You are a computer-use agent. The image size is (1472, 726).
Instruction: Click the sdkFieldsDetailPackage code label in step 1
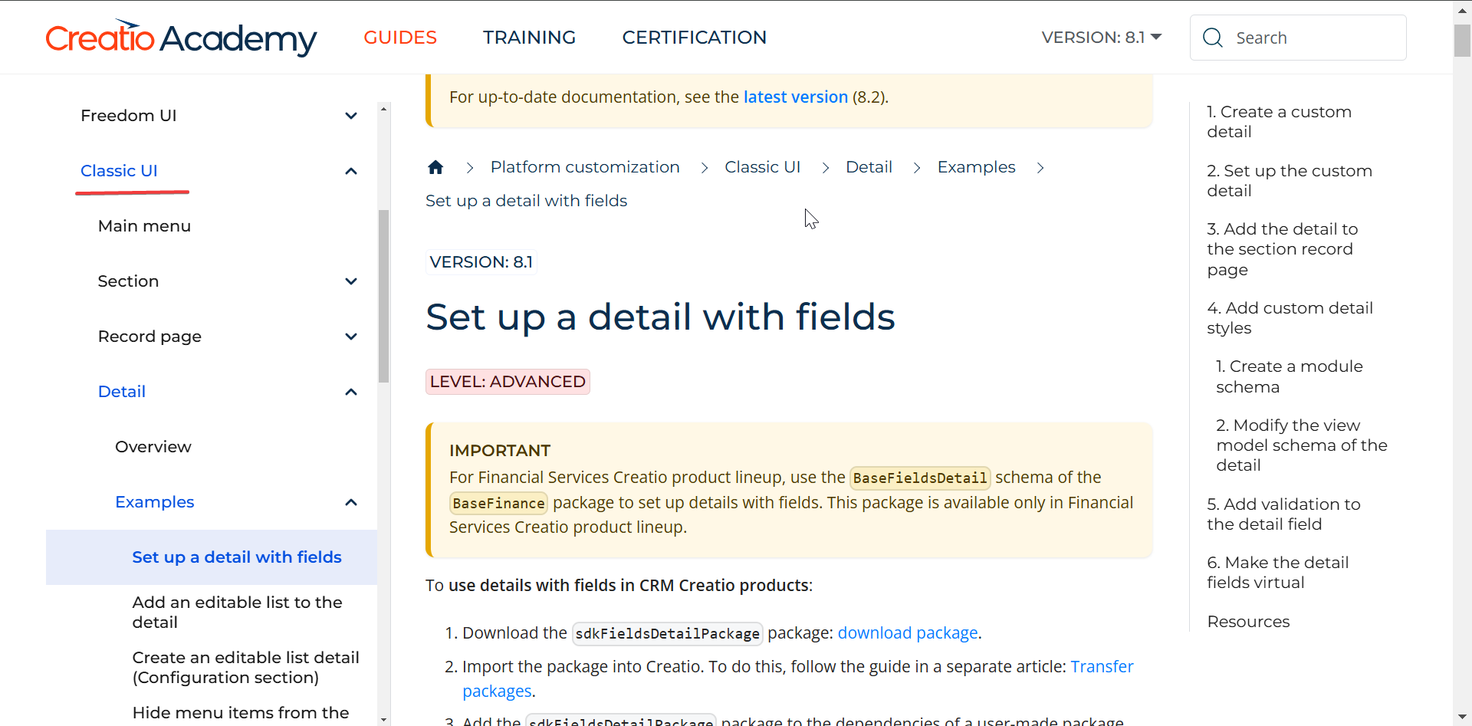pyautogui.click(x=667, y=634)
